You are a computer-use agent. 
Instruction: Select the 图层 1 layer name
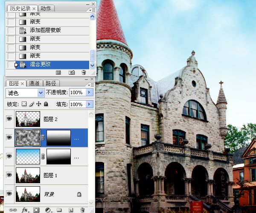pos(50,176)
